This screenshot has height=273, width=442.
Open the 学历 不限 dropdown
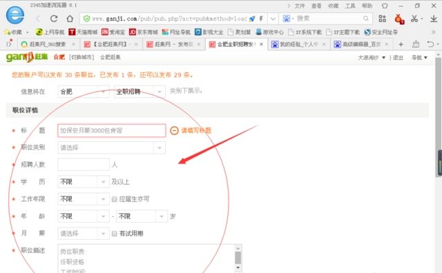84,182
